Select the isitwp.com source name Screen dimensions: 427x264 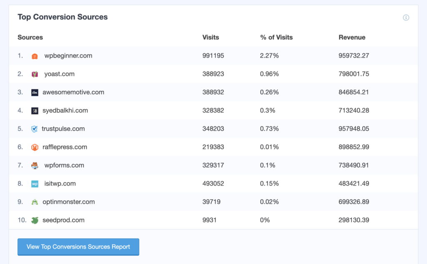point(60,184)
